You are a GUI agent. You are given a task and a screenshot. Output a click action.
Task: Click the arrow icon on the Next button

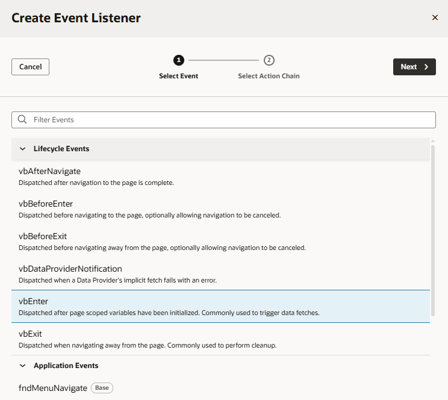[426, 67]
